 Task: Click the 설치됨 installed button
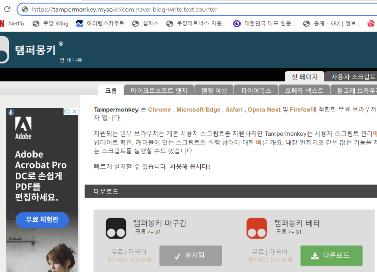[190, 255]
